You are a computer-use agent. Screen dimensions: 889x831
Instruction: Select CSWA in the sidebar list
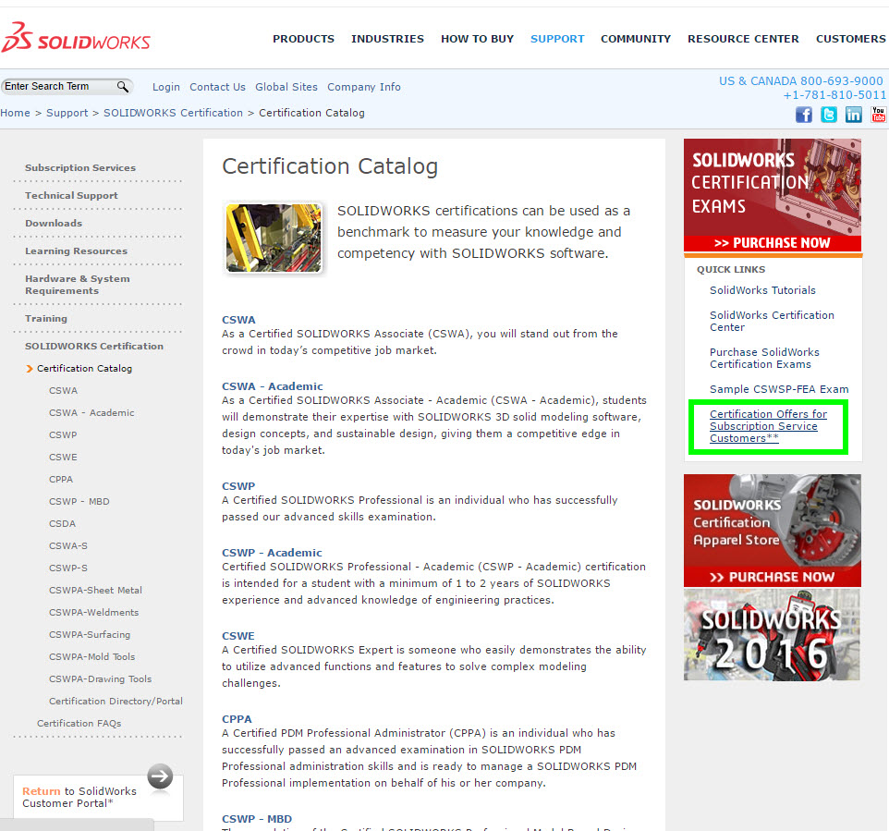pos(64,391)
